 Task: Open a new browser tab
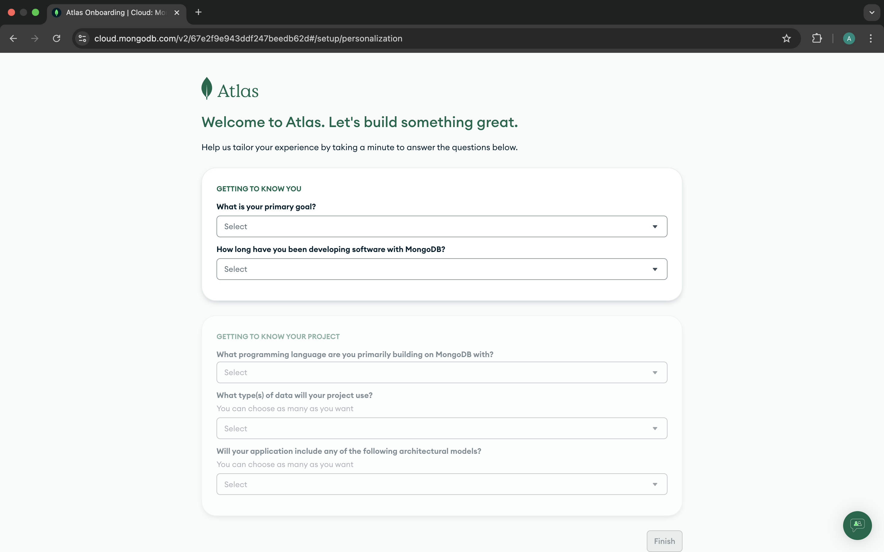[x=198, y=12]
